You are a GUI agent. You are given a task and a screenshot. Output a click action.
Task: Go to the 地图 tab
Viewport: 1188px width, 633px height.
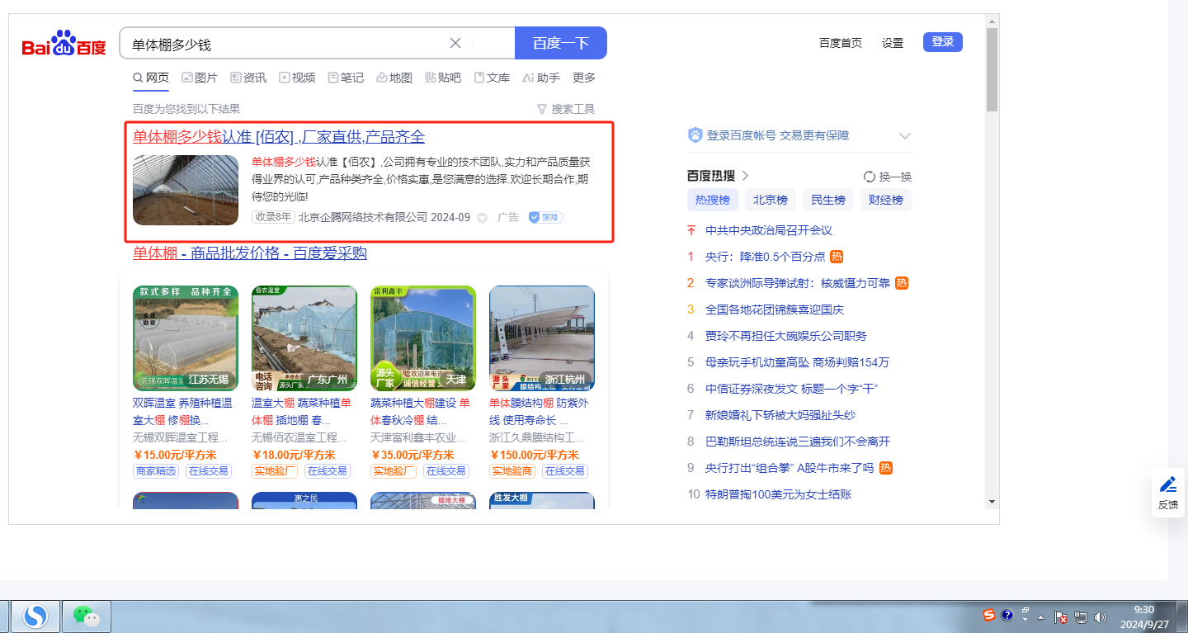point(394,78)
